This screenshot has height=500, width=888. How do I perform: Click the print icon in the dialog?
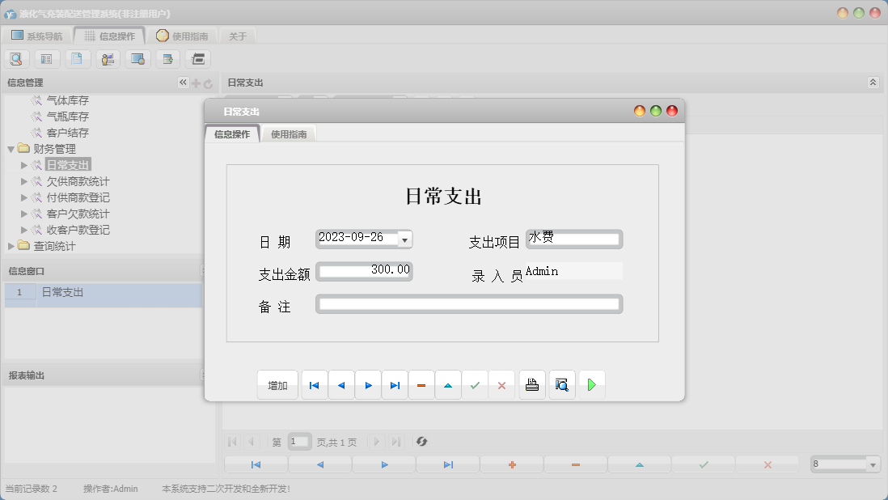[x=532, y=384]
